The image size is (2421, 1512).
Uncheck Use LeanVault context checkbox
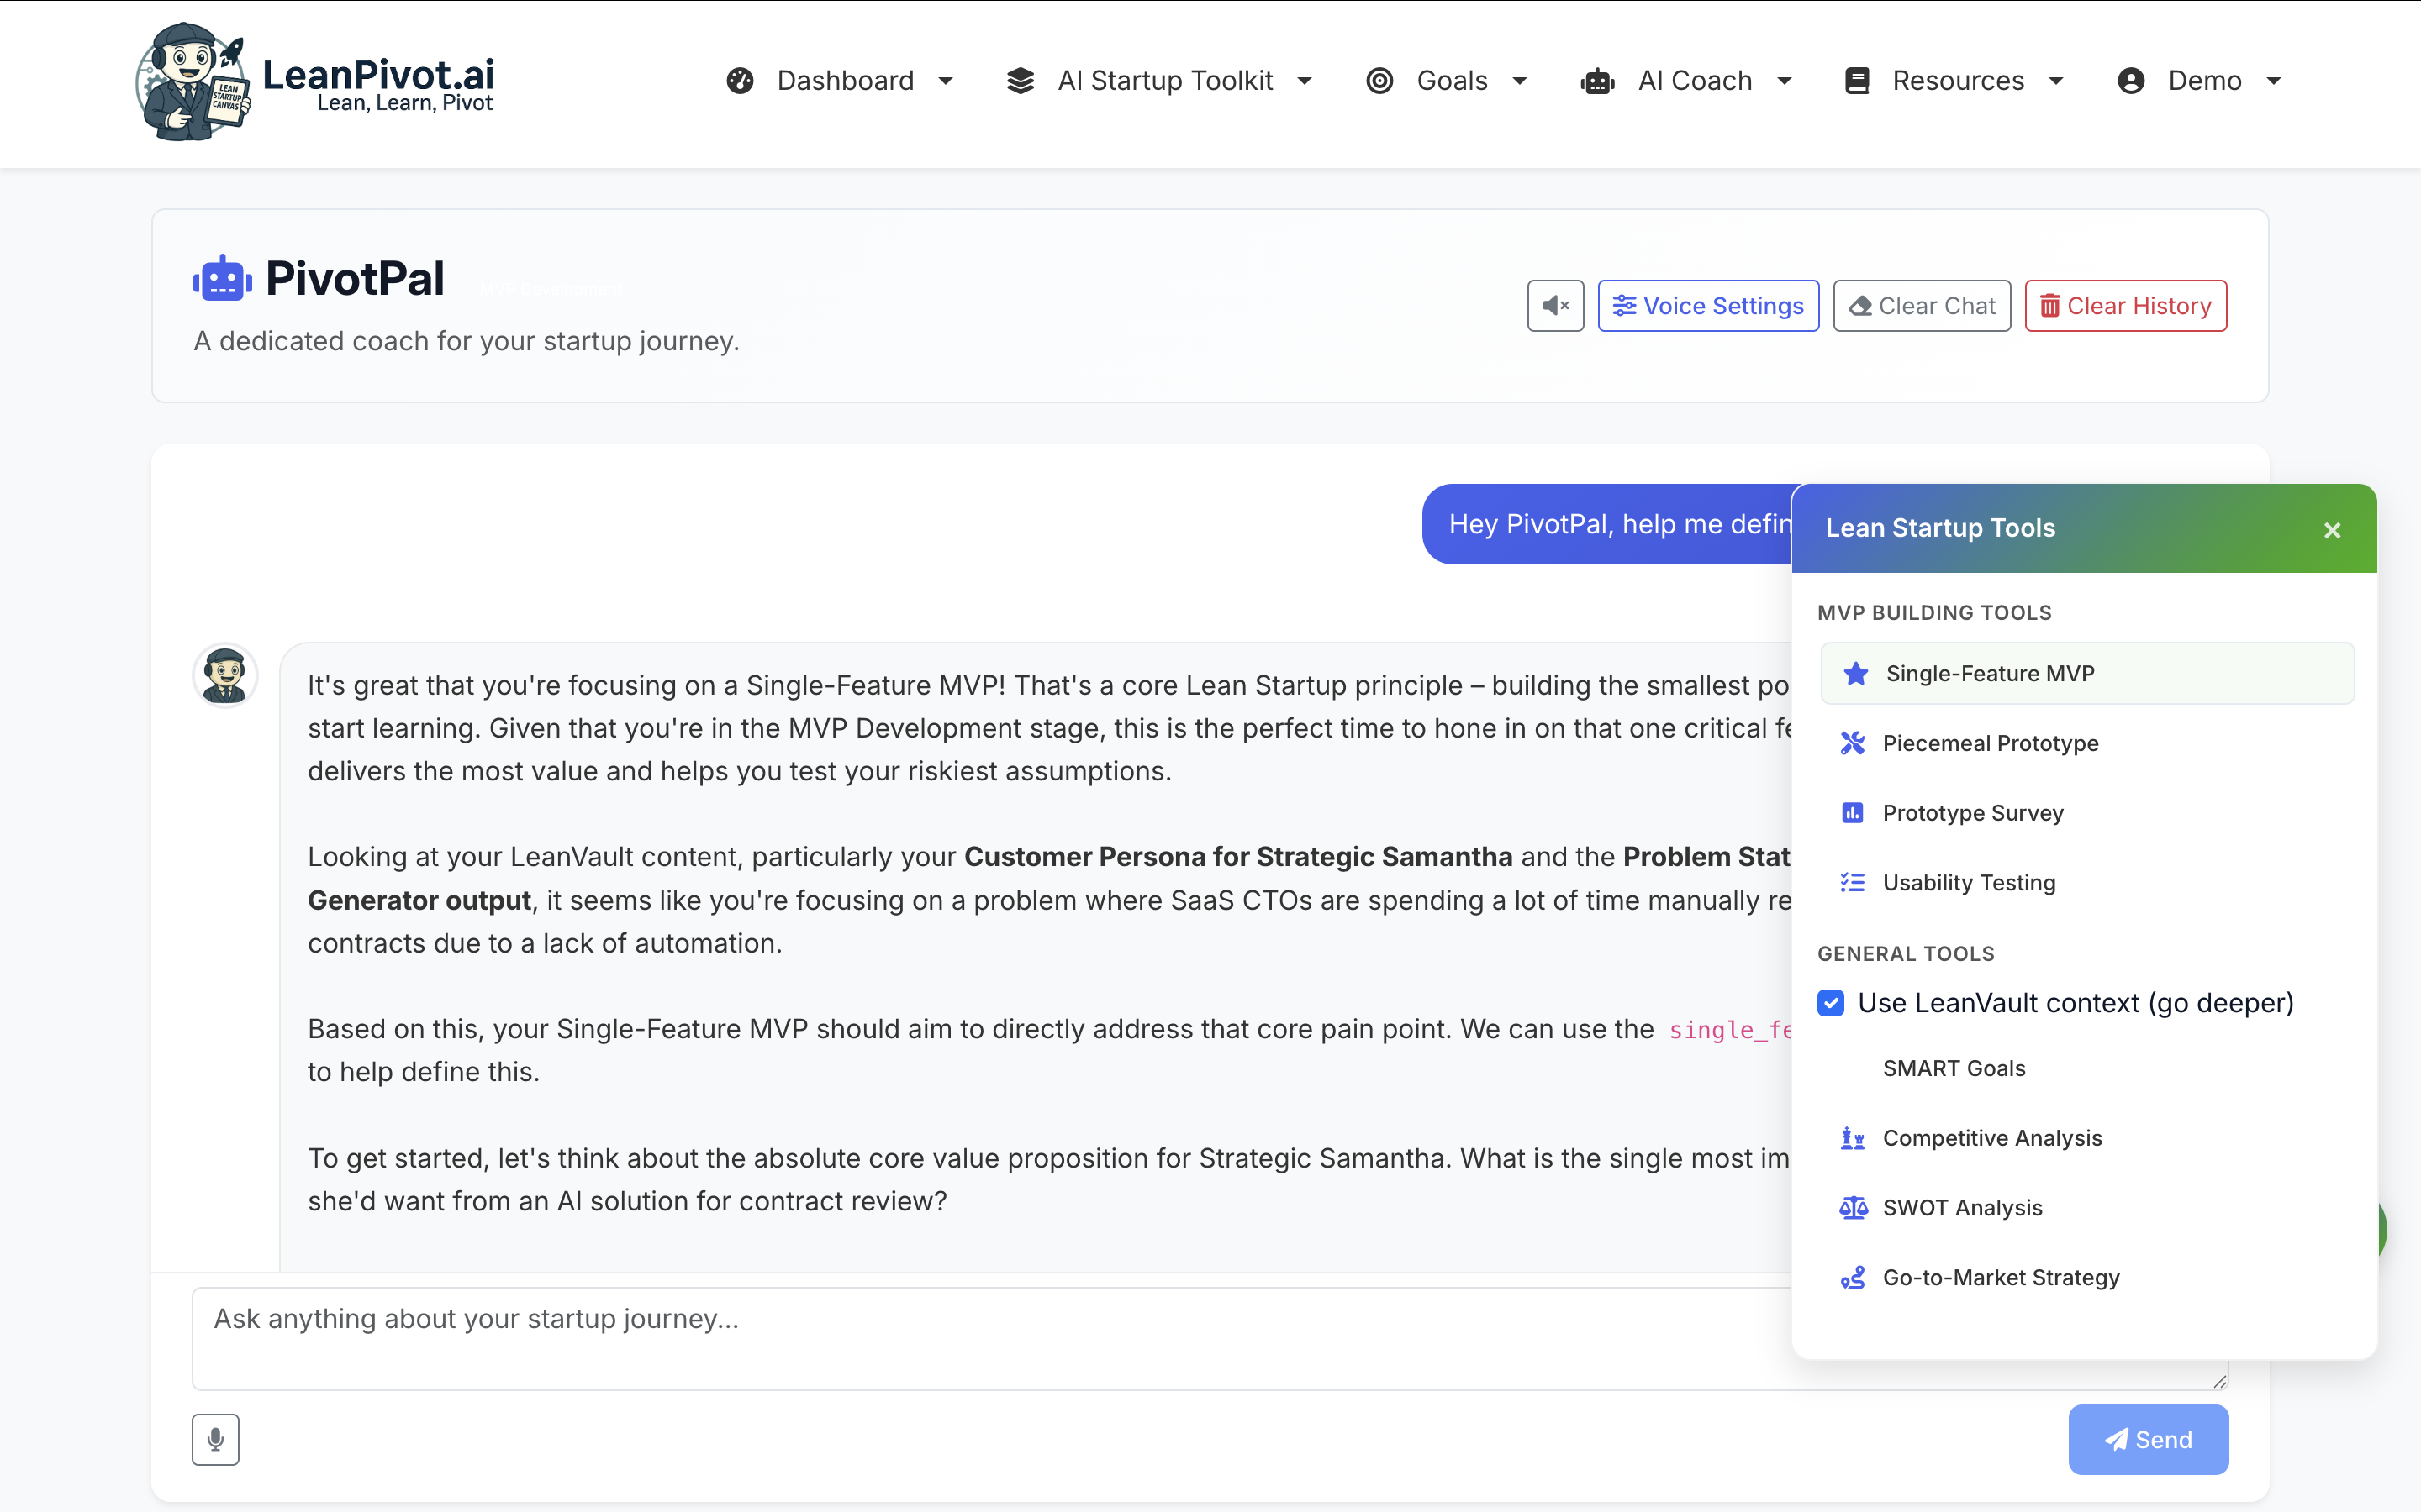coord(1831,1003)
